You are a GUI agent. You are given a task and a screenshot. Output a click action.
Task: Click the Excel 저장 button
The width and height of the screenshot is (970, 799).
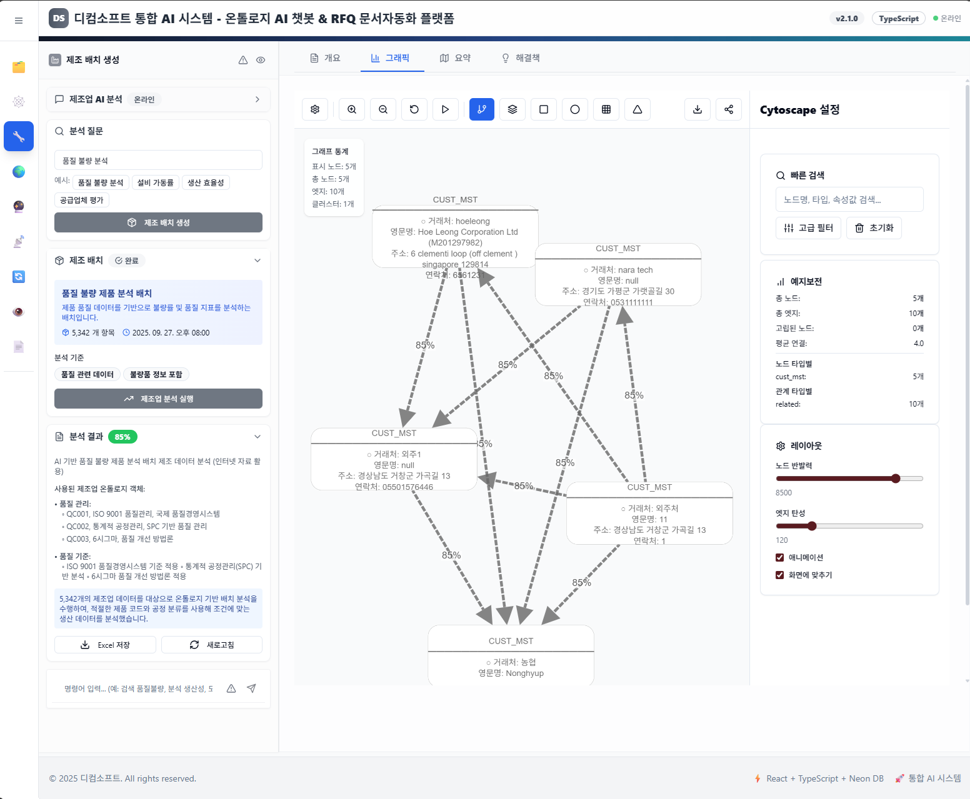tap(105, 645)
